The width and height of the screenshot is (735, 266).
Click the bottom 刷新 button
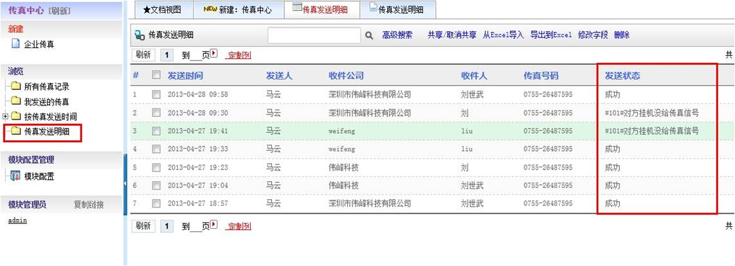click(x=143, y=226)
